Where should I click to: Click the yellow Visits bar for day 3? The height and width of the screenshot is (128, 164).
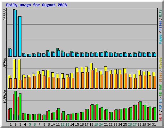coord(19,69)
